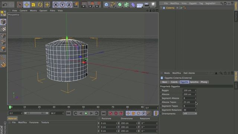Click the record keyframe button

pyautogui.click(x=111, y=113)
